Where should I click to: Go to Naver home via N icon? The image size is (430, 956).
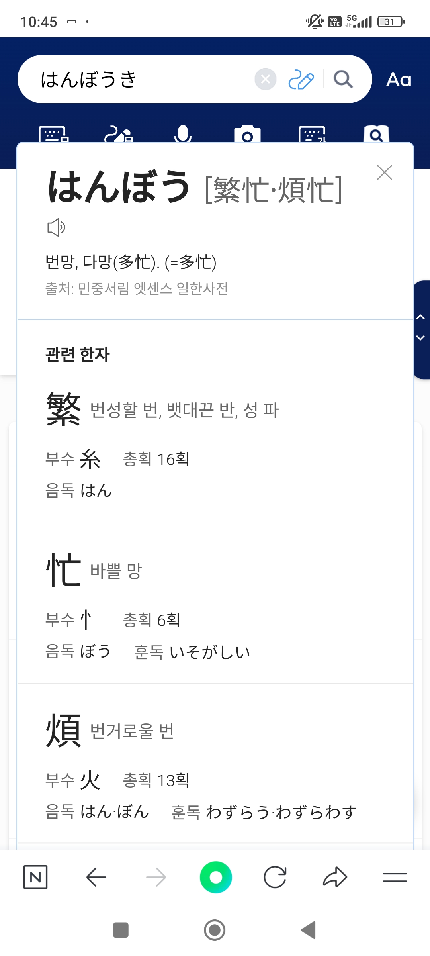(x=35, y=877)
